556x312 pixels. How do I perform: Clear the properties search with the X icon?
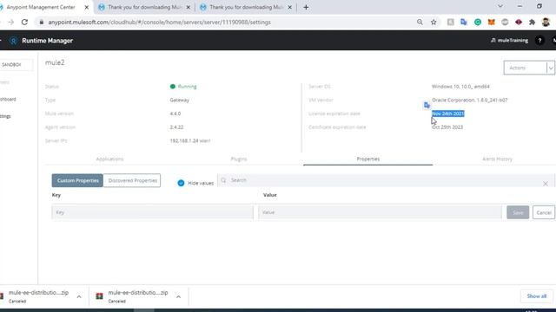546,184
